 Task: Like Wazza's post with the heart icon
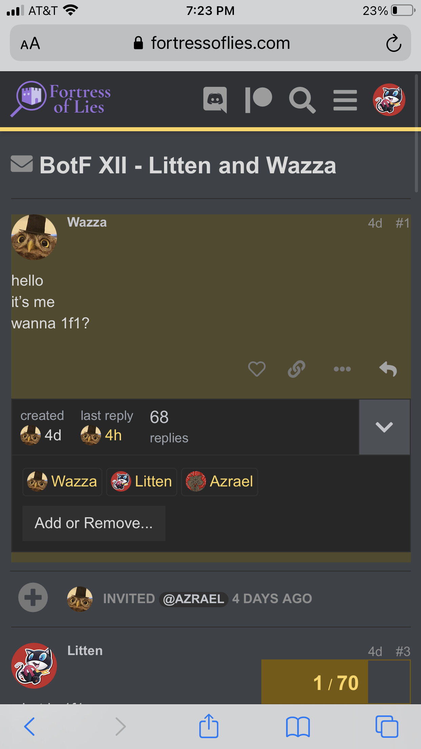257,369
